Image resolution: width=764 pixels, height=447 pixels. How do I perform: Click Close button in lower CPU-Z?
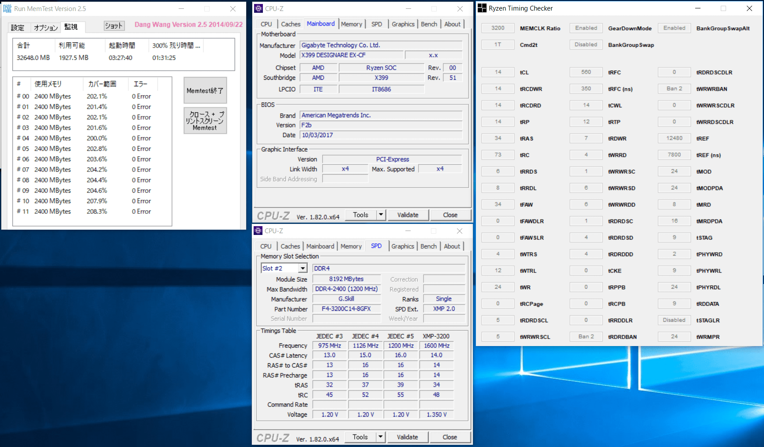449,437
